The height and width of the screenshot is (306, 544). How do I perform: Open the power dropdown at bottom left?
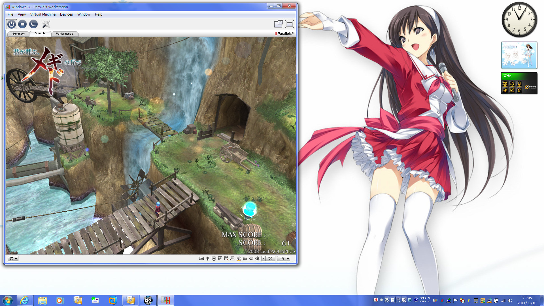click(x=13, y=258)
